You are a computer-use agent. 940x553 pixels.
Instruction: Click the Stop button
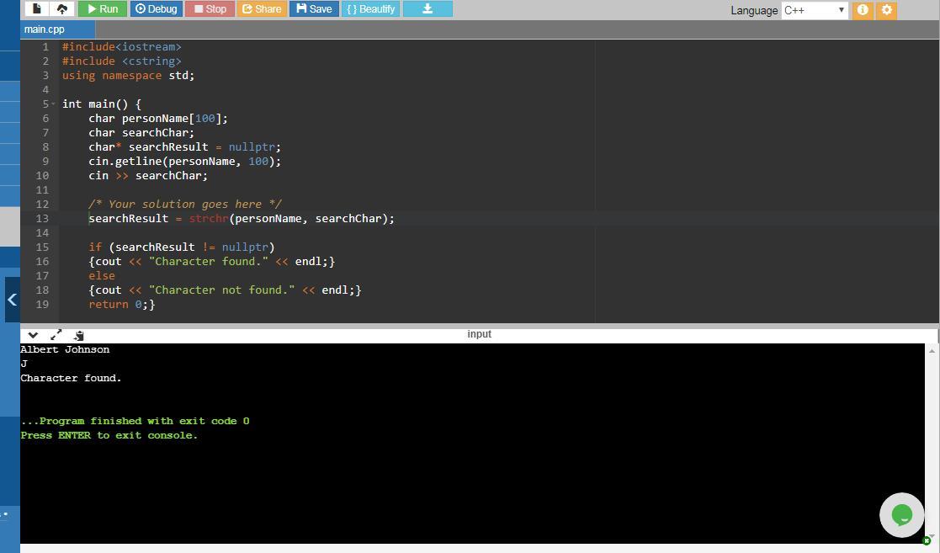click(x=209, y=8)
